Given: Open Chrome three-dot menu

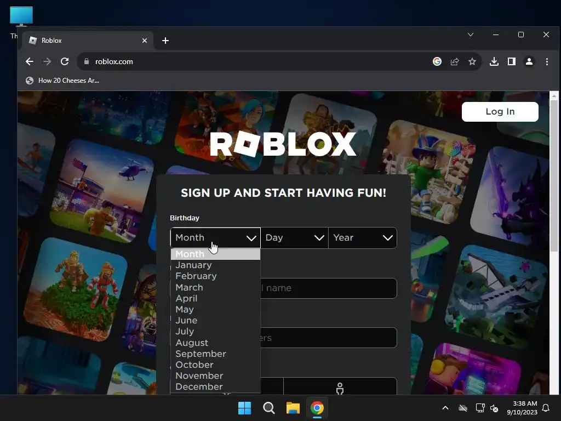Looking at the screenshot, I should [x=547, y=61].
